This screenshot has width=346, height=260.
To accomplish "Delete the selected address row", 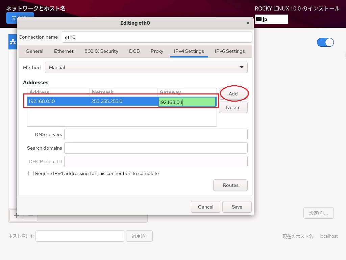I will pos(233,107).
